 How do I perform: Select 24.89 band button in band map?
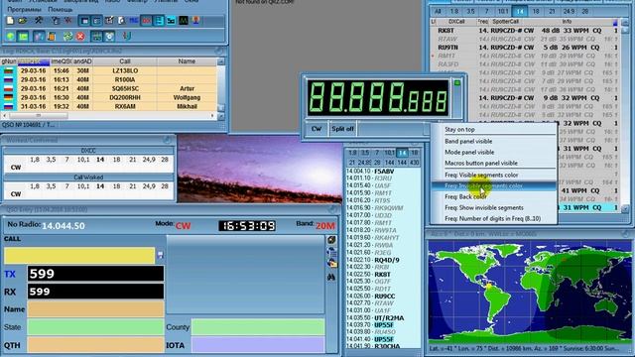pos(364,163)
